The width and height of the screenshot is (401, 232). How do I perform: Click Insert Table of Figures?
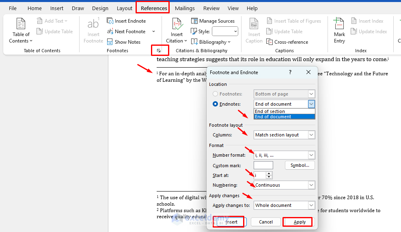[x=293, y=21]
